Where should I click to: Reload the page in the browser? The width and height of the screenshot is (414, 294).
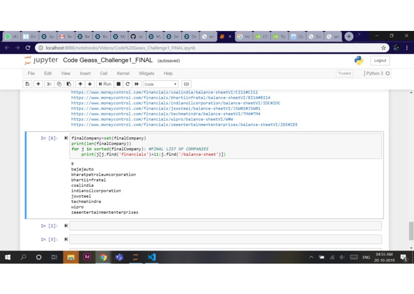point(28,48)
